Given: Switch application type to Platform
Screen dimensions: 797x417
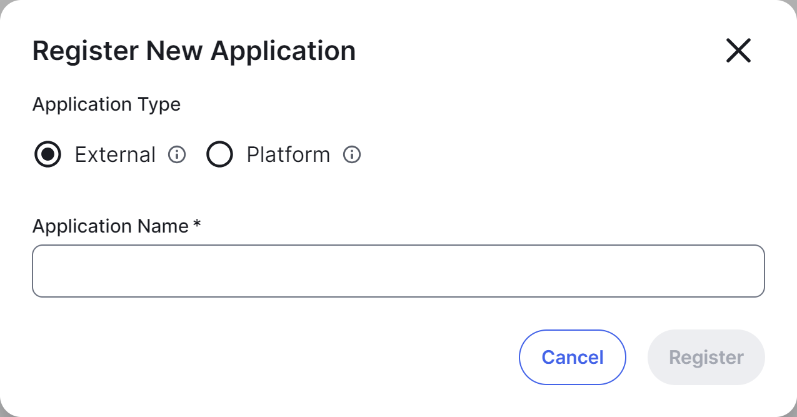Looking at the screenshot, I should [x=219, y=154].
